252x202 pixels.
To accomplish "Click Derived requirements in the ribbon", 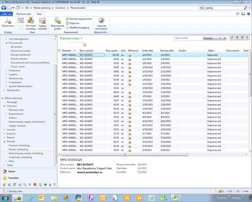I will click(79, 19).
